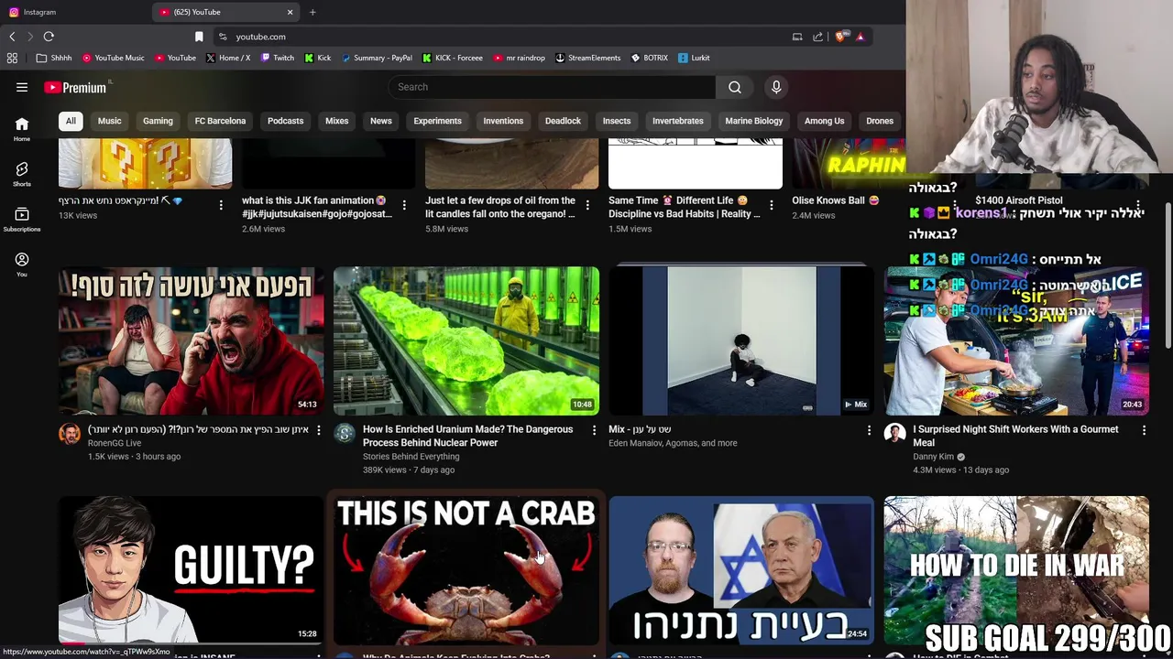Click the cast/picture-in-picture toolbar icon

click(797, 37)
